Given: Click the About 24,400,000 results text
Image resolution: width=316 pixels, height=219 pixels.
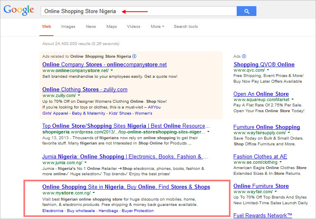Looking at the screenshot, I should point(81,44).
